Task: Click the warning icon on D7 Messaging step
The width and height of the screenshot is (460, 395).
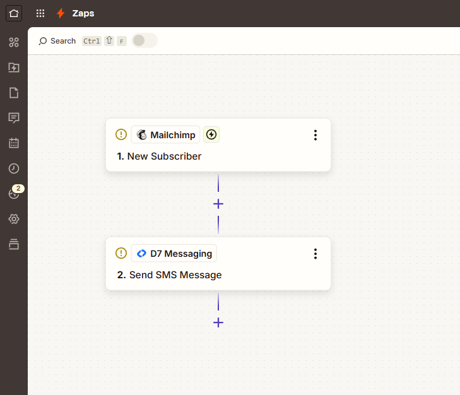Action: point(121,253)
